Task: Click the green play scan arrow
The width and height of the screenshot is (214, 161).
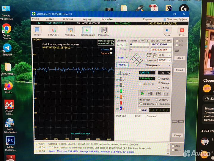Action: click(x=142, y=93)
